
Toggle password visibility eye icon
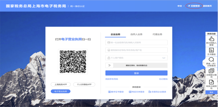pos(164,58)
